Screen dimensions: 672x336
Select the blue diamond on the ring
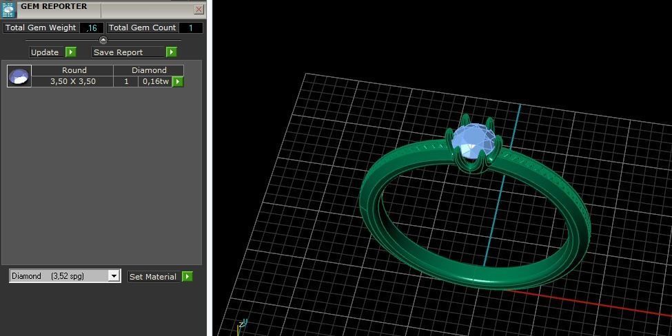473,140
